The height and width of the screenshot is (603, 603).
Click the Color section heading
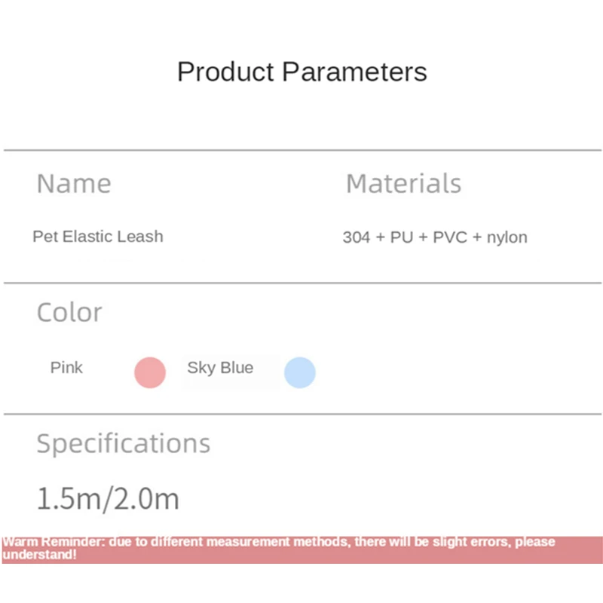click(x=69, y=313)
